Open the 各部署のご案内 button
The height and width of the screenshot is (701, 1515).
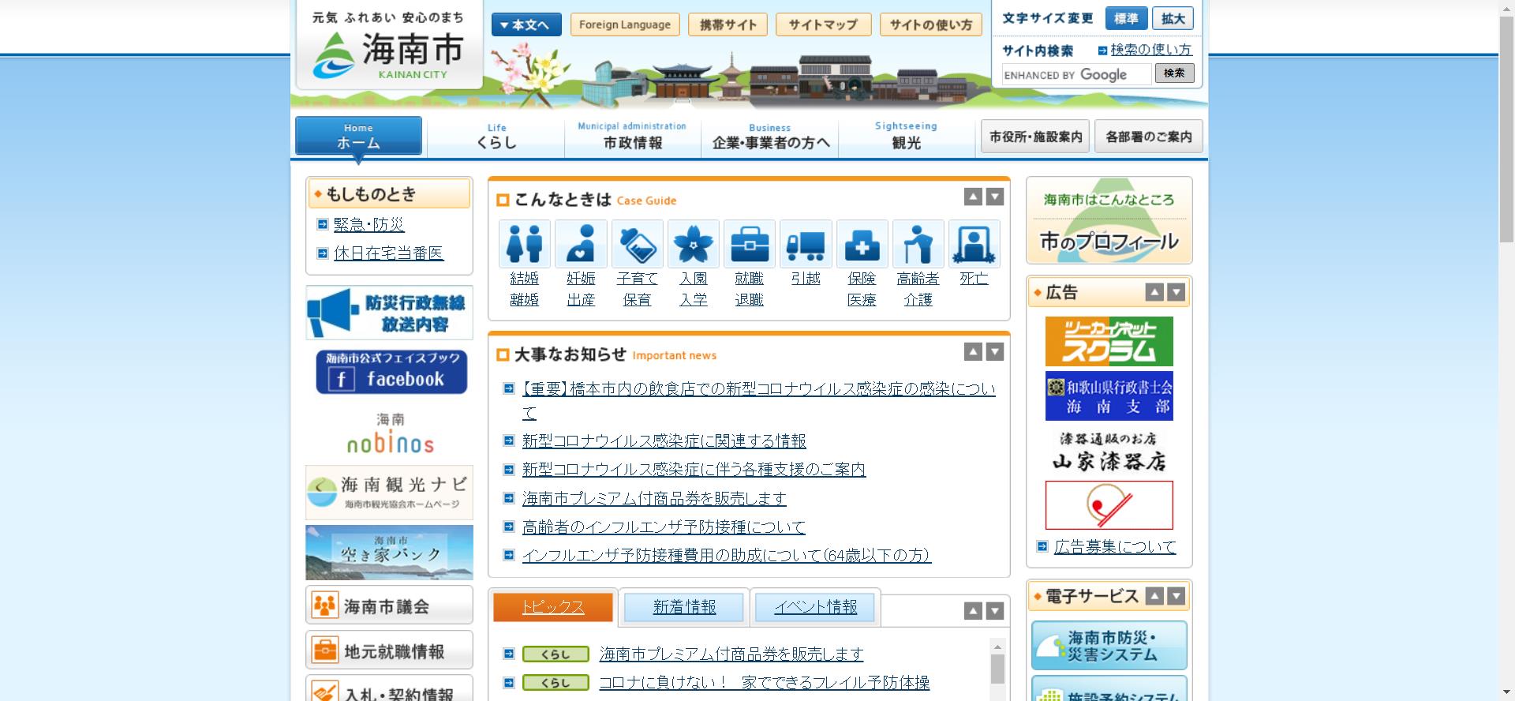[x=1149, y=137]
